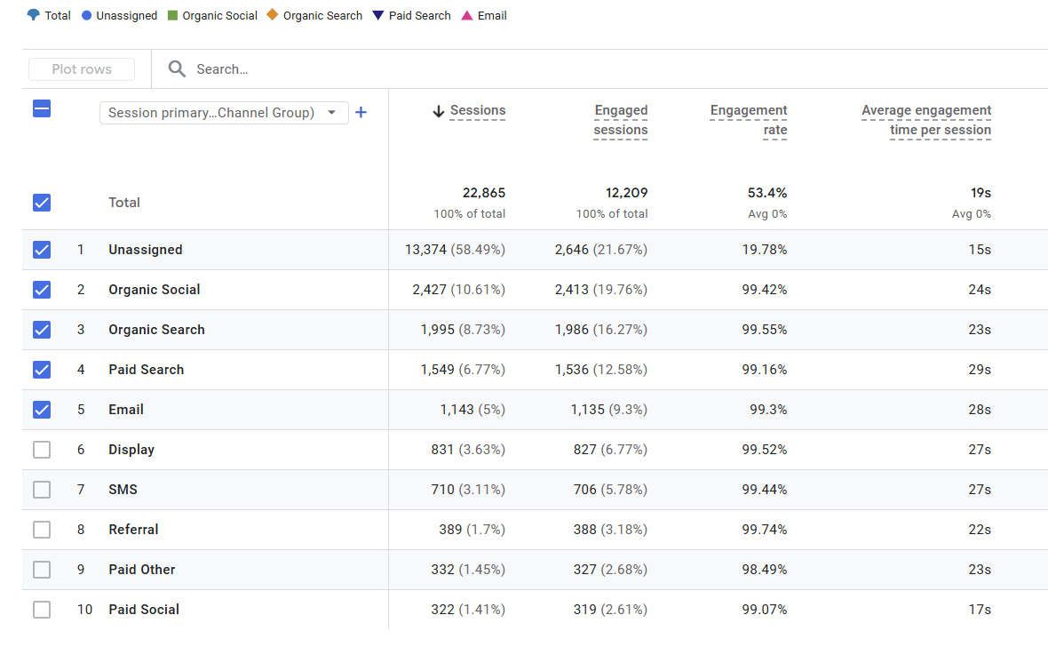Uncheck the Organic Social row checkbox
This screenshot has height=647, width=1048.
tap(42, 290)
